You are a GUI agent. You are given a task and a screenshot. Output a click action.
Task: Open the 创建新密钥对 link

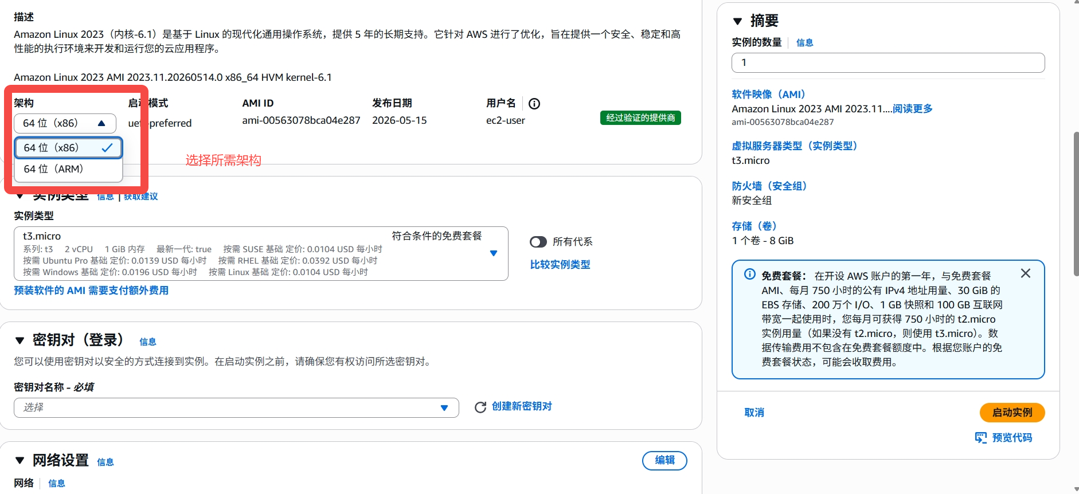522,406
